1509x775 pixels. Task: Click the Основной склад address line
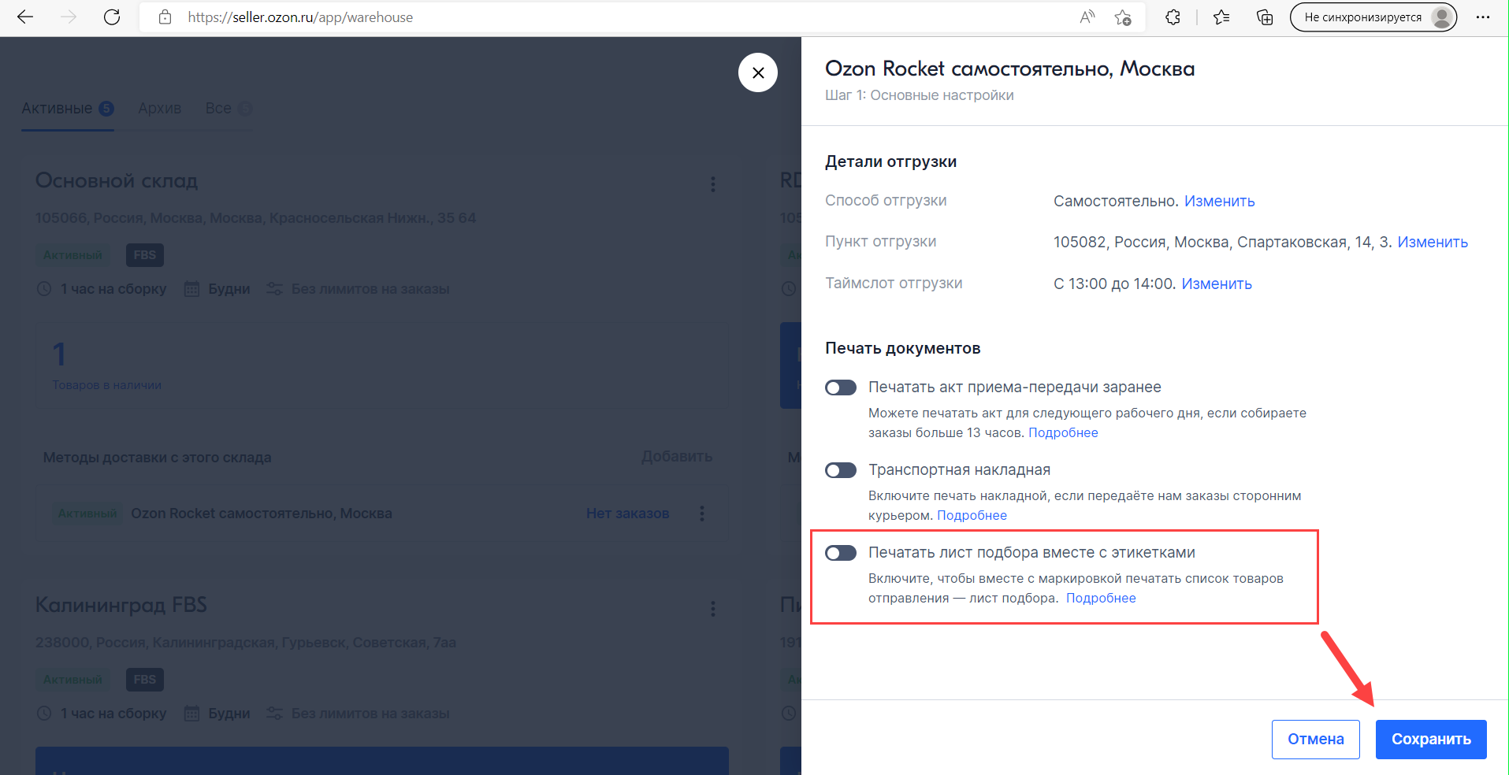[256, 218]
